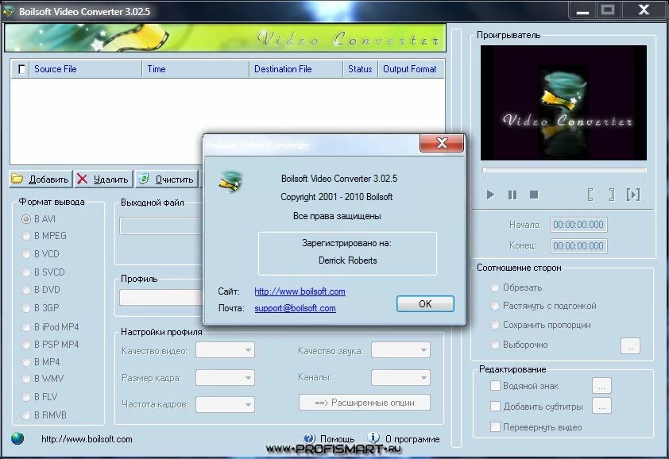The image size is (669, 459).
Task: Pause playback in the player panel
Action: click(512, 195)
